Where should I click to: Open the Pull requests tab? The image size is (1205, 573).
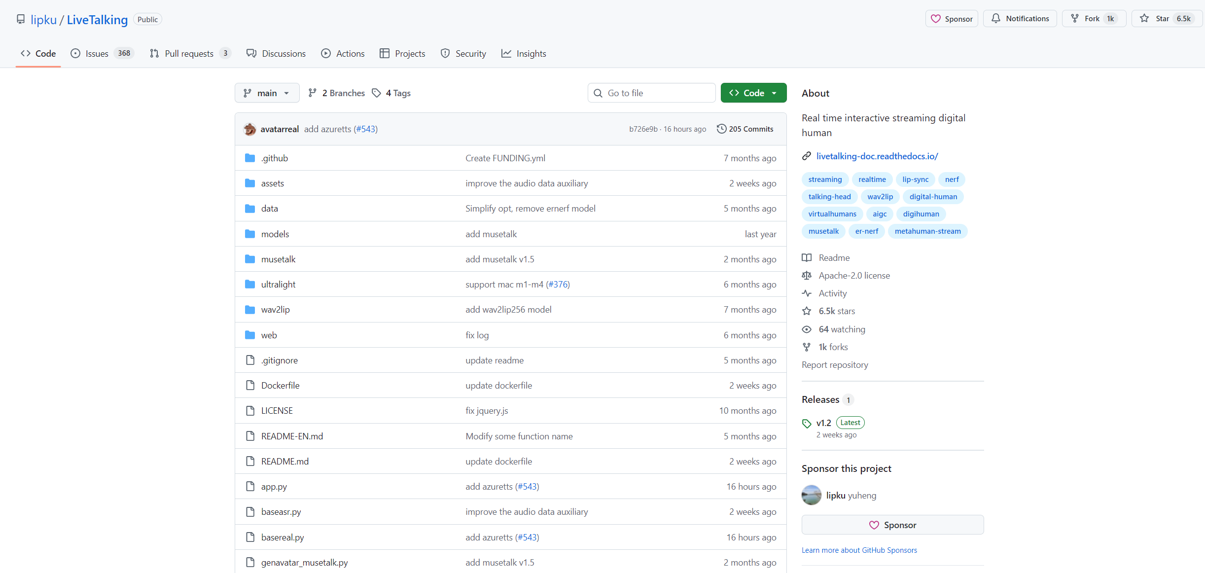click(189, 54)
